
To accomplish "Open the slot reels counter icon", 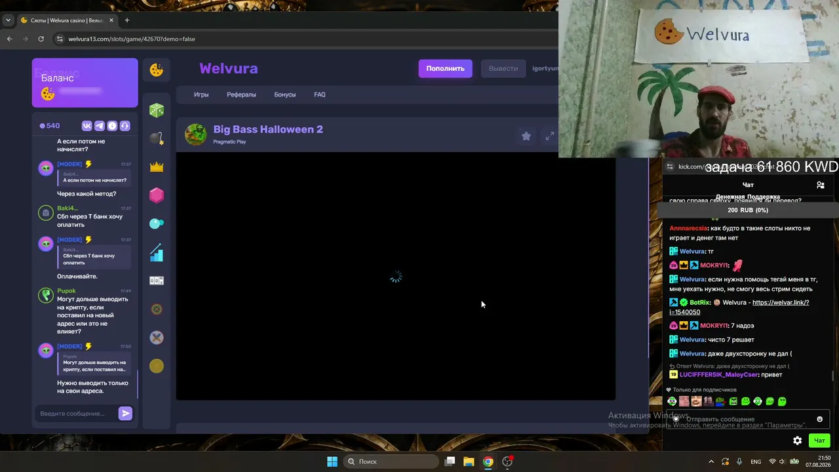I will click(x=157, y=281).
